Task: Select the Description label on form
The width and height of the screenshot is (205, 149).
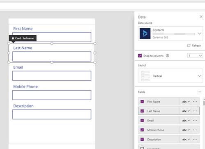Action: (23, 106)
